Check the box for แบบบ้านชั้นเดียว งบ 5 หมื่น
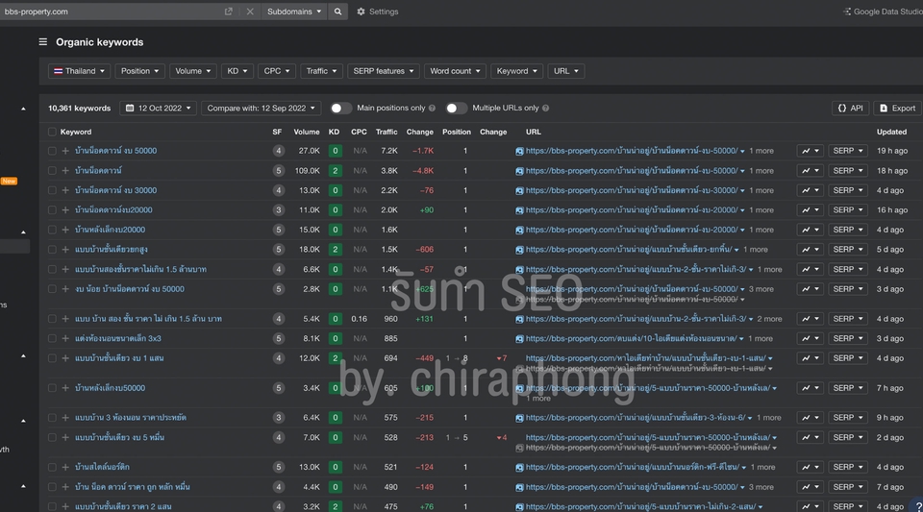The width and height of the screenshot is (923, 512). (52, 438)
